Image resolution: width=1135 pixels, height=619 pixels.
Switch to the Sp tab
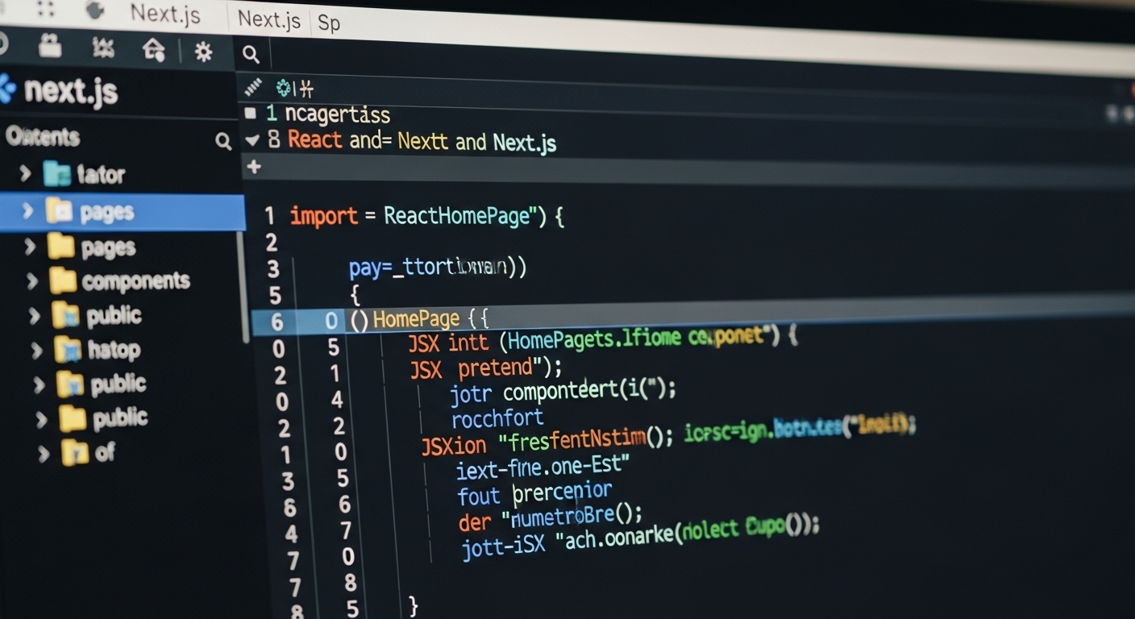pyautogui.click(x=329, y=23)
